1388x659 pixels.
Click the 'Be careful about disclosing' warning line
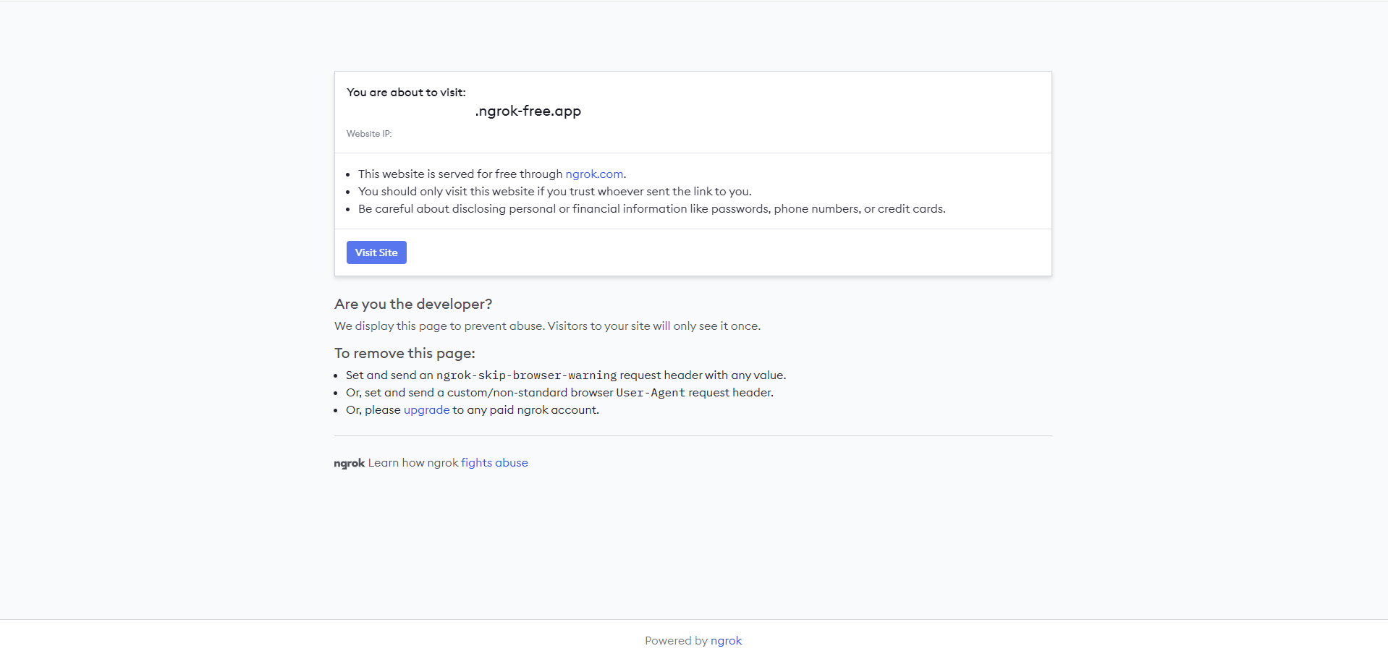(x=652, y=209)
